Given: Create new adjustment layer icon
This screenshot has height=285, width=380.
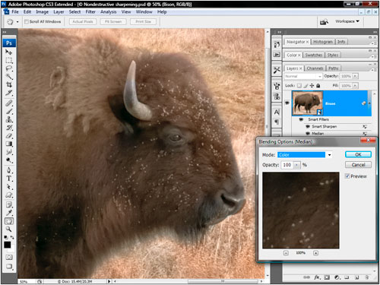Looking at the screenshot, I should tap(337, 277).
